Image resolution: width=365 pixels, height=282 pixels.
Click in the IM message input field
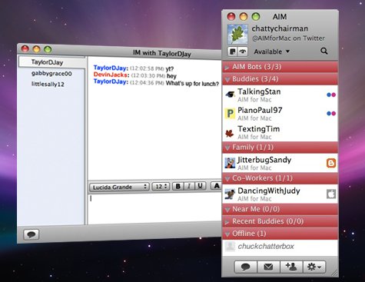154,209
